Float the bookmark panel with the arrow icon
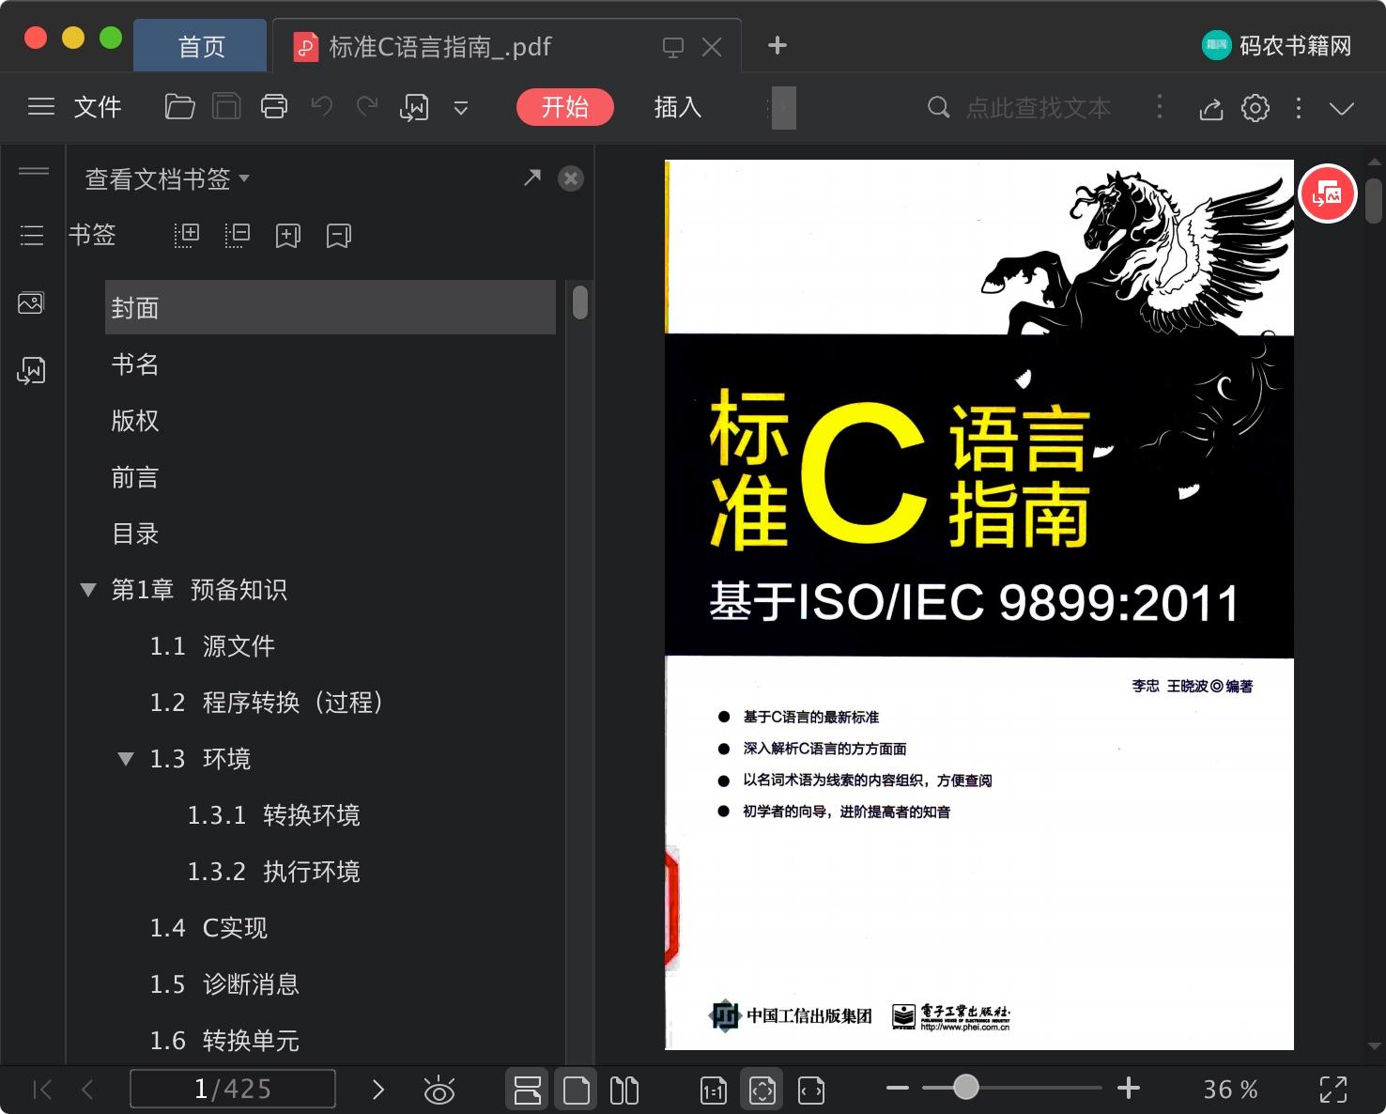Viewport: 1386px width, 1114px height. tap(532, 178)
